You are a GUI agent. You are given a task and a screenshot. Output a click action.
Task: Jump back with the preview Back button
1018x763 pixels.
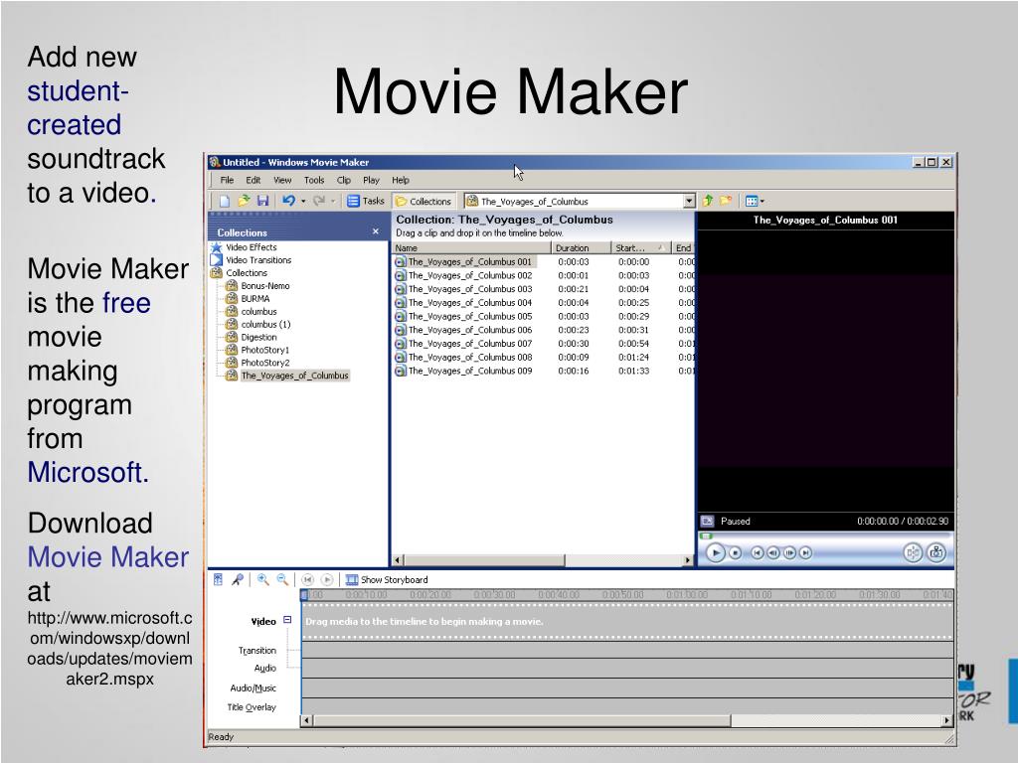[757, 553]
